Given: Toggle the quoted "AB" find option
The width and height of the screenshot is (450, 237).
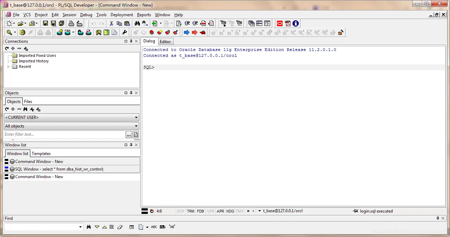Looking at the screenshot, I should [x=172, y=227].
